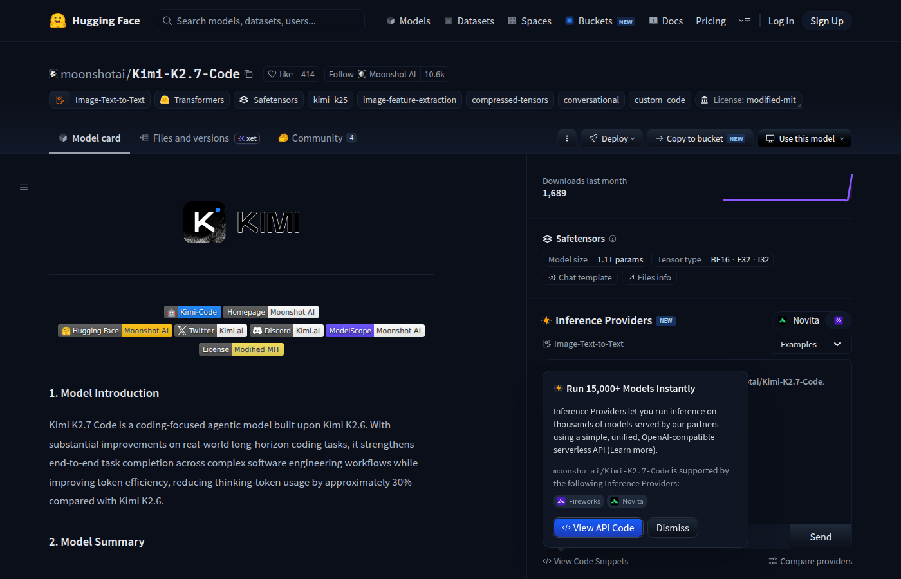The width and height of the screenshot is (901, 579).
Task: Open the table of contents hamburger icon
Action: pos(24,187)
